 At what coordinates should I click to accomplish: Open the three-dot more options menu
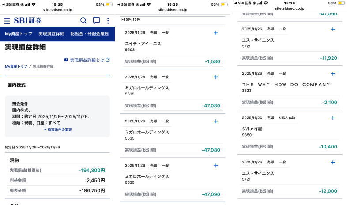pyautogui.click(x=108, y=20)
